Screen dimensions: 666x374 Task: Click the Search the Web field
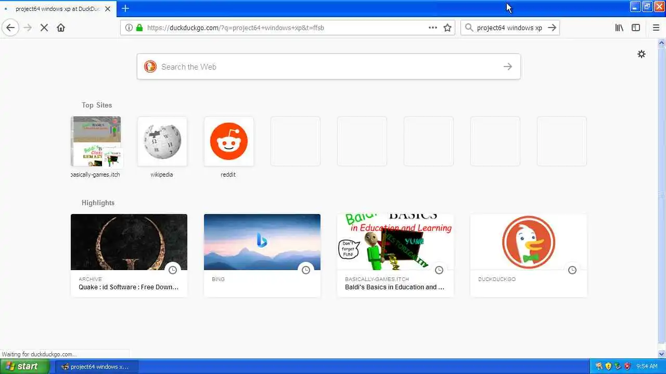[x=329, y=66]
